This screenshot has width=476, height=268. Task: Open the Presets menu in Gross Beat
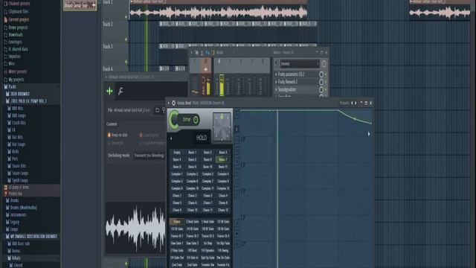(344, 103)
